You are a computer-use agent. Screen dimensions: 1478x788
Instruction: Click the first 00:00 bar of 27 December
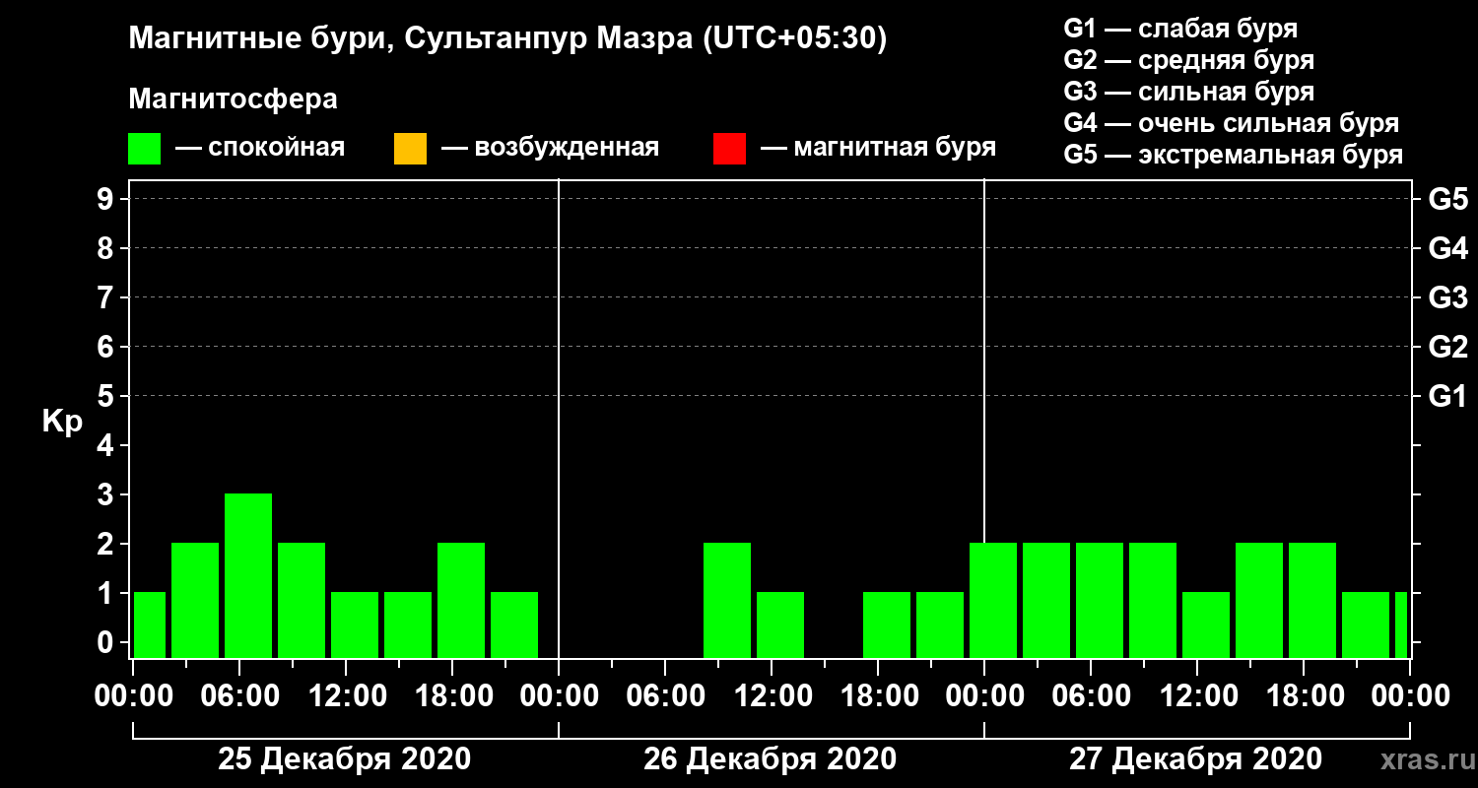click(993, 600)
